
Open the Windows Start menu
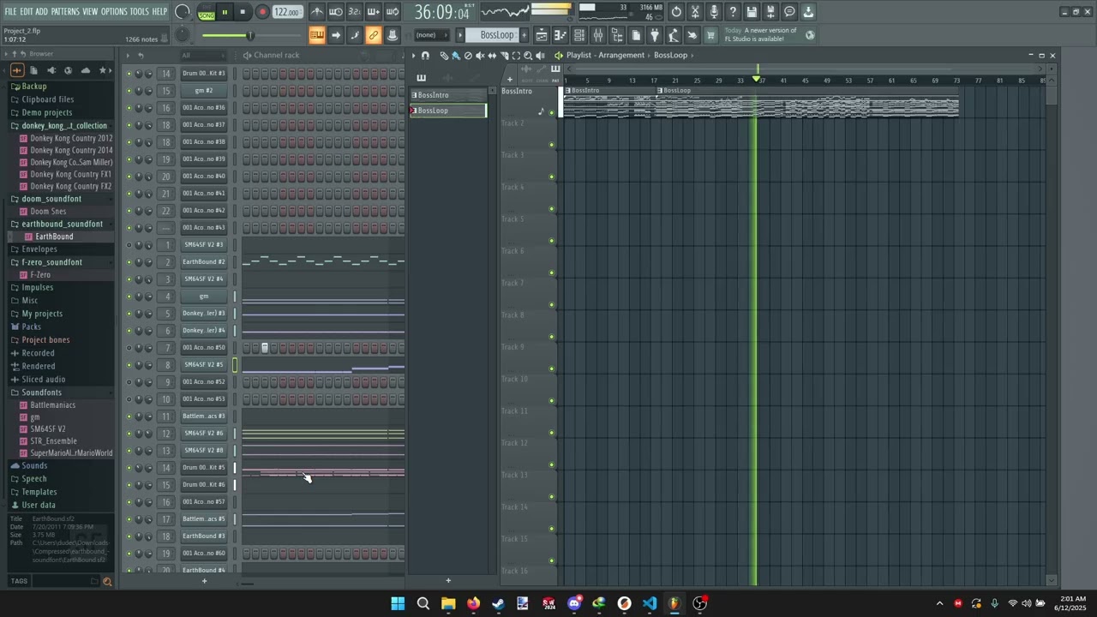(398, 603)
